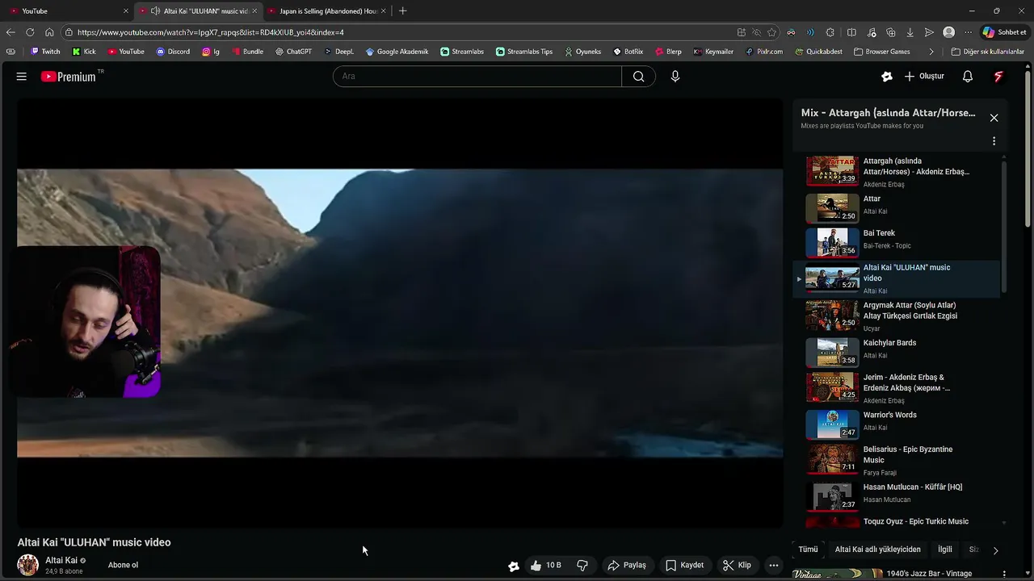The width and height of the screenshot is (1034, 581).
Task: Subscribe using the Abone ol button
Action: tap(123, 565)
